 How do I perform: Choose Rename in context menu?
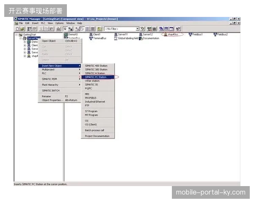point(59,96)
